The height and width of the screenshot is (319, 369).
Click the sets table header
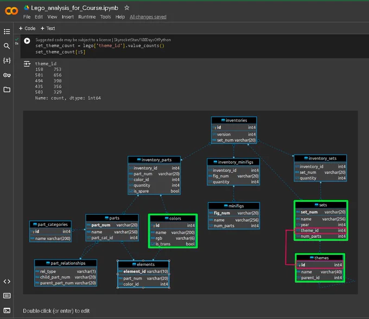[x=321, y=205]
